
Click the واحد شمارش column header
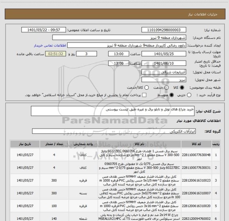tap(83, 144)
